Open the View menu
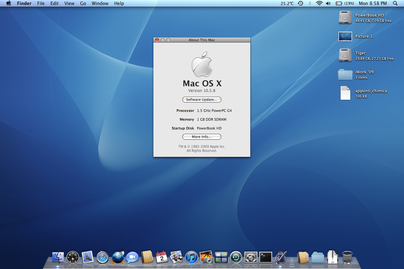The image size is (404, 269). coord(69,3)
